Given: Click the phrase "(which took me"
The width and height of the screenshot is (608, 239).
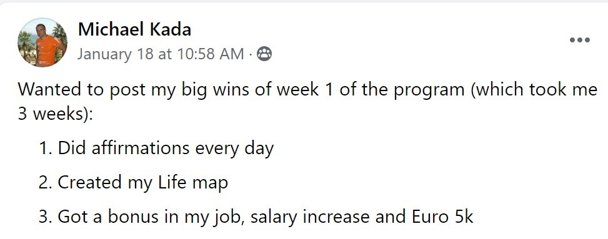Looking at the screenshot, I should click(x=534, y=89).
